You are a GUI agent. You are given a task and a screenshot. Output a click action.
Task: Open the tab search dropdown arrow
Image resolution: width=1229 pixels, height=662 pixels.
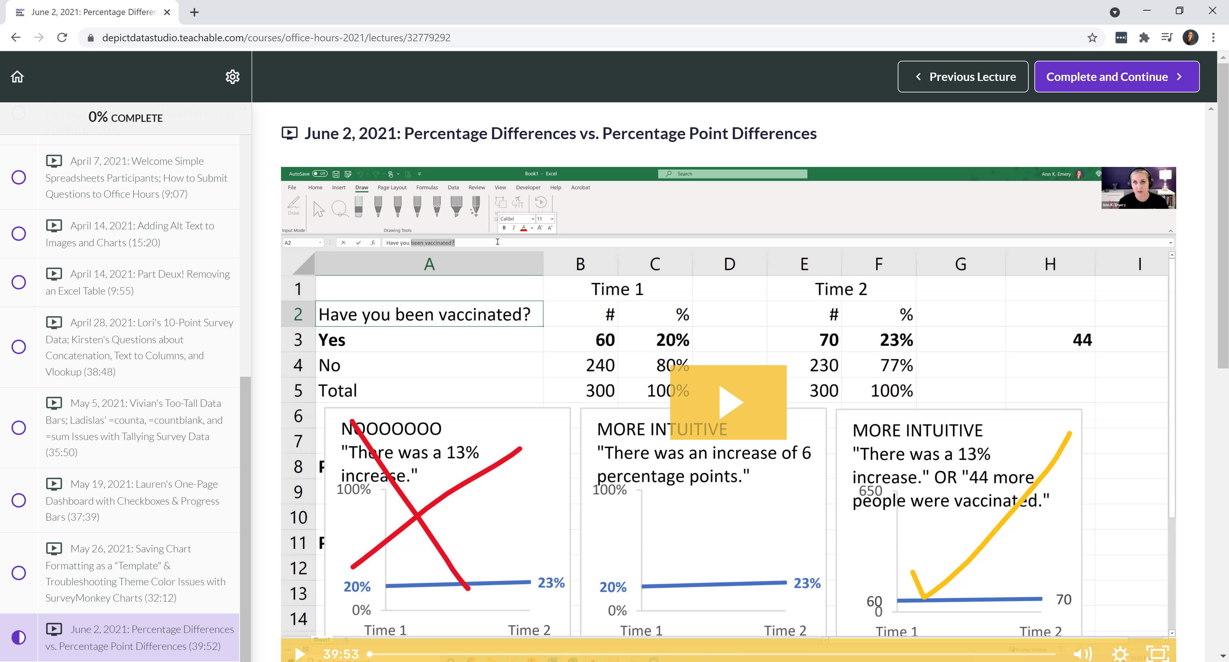click(x=1115, y=12)
